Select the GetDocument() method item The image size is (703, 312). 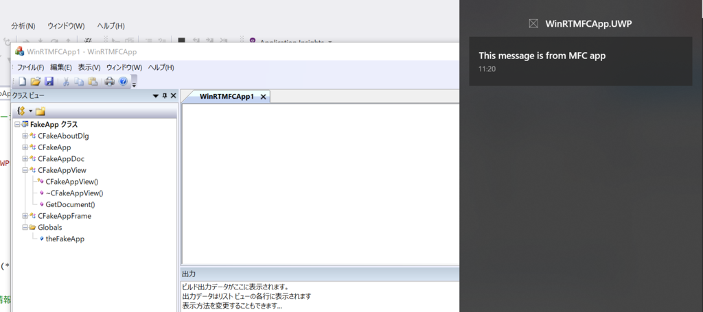pyautogui.click(x=71, y=204)
